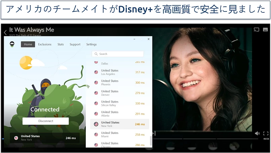
Task: Click flag in current location bar
Action: tap(16, 138)
